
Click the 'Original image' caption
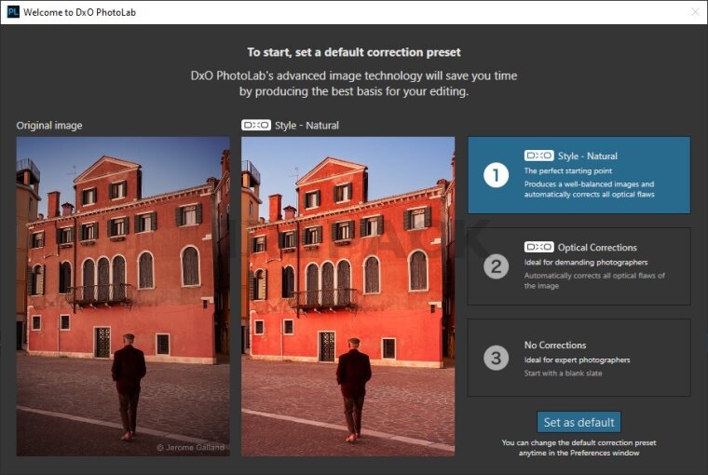coord(49,125)
